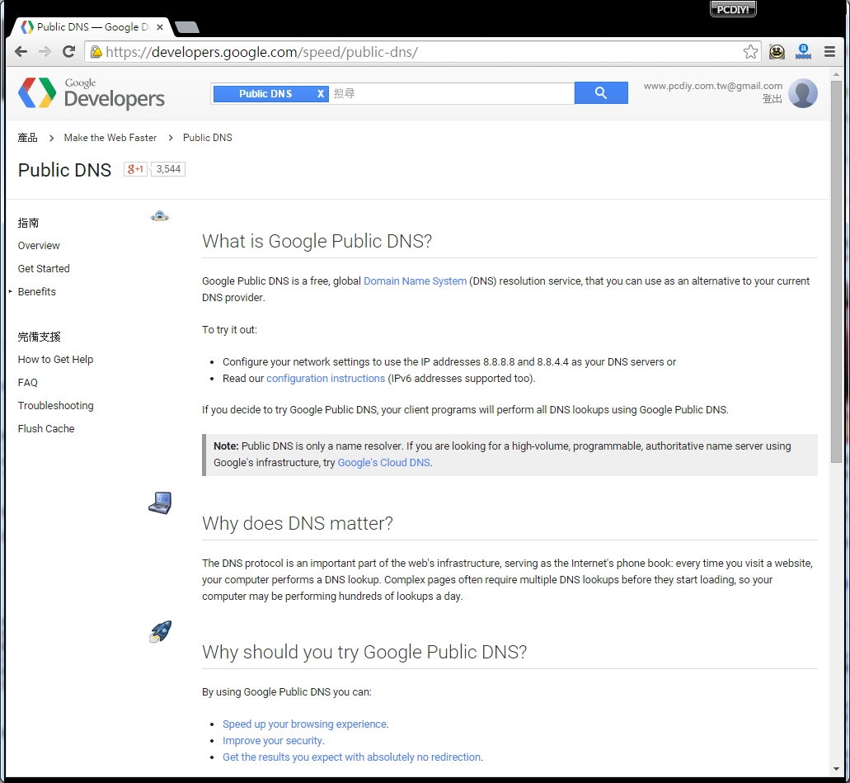Open Flush Cache in the sidebar
This screenshot has height=783, width=850.
pos(46,429)
